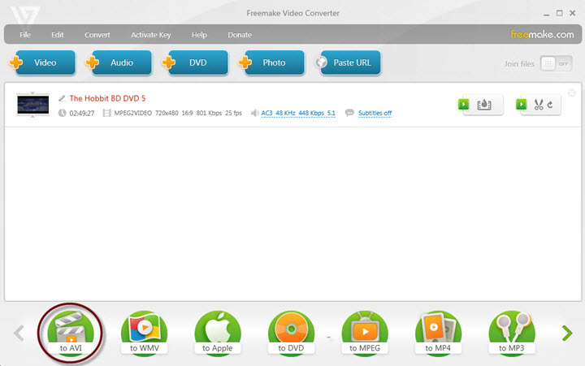Click the MPEG2VIDEO codec text

coord(132,113)
